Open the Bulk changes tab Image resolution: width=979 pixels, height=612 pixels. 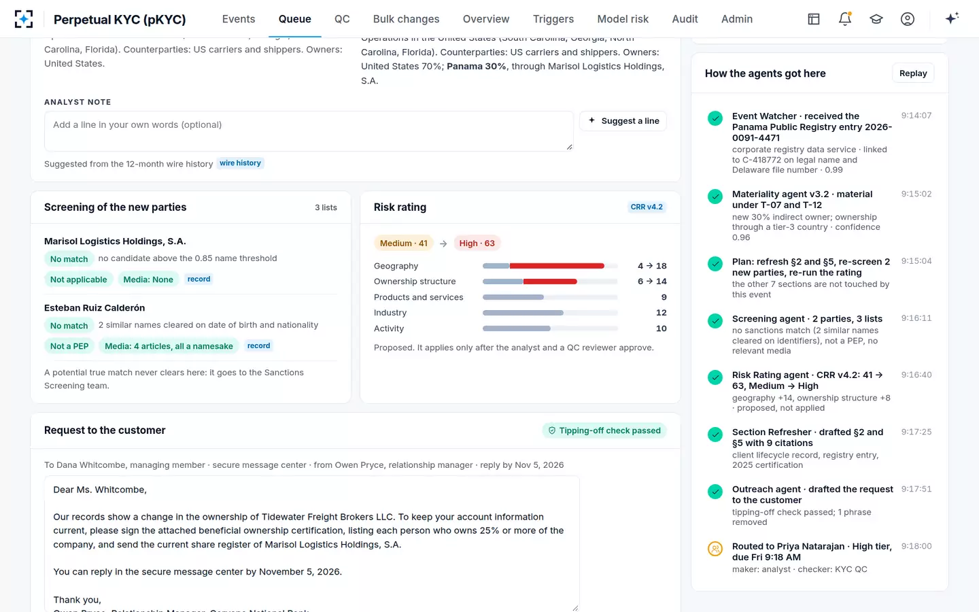[x=406, y=19]
